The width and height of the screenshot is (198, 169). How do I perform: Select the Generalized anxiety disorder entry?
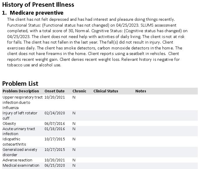click(20, 152)
